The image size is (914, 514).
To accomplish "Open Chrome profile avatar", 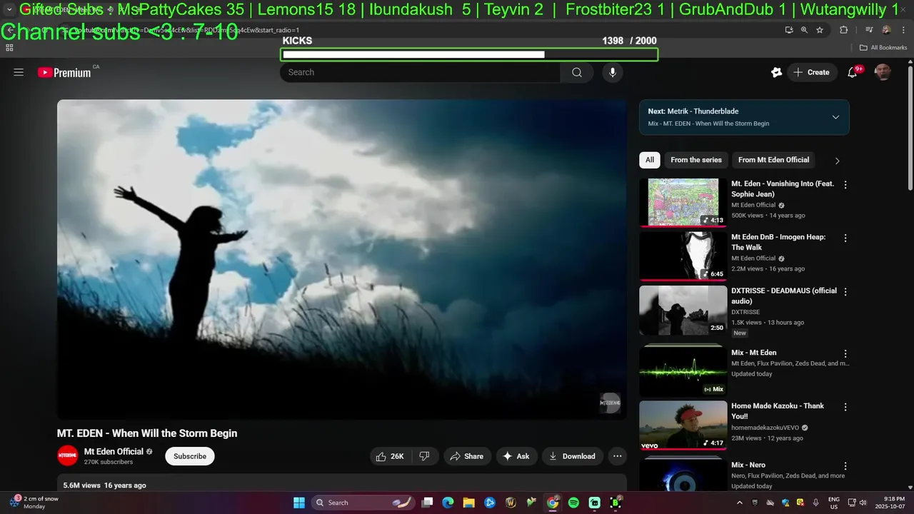I will 886,30.
